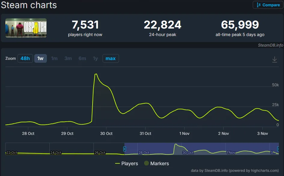The height and width of the screenshot is (176, 284).
Task: Toggle the Players series in legend
Action: click(x=127, y=163)
